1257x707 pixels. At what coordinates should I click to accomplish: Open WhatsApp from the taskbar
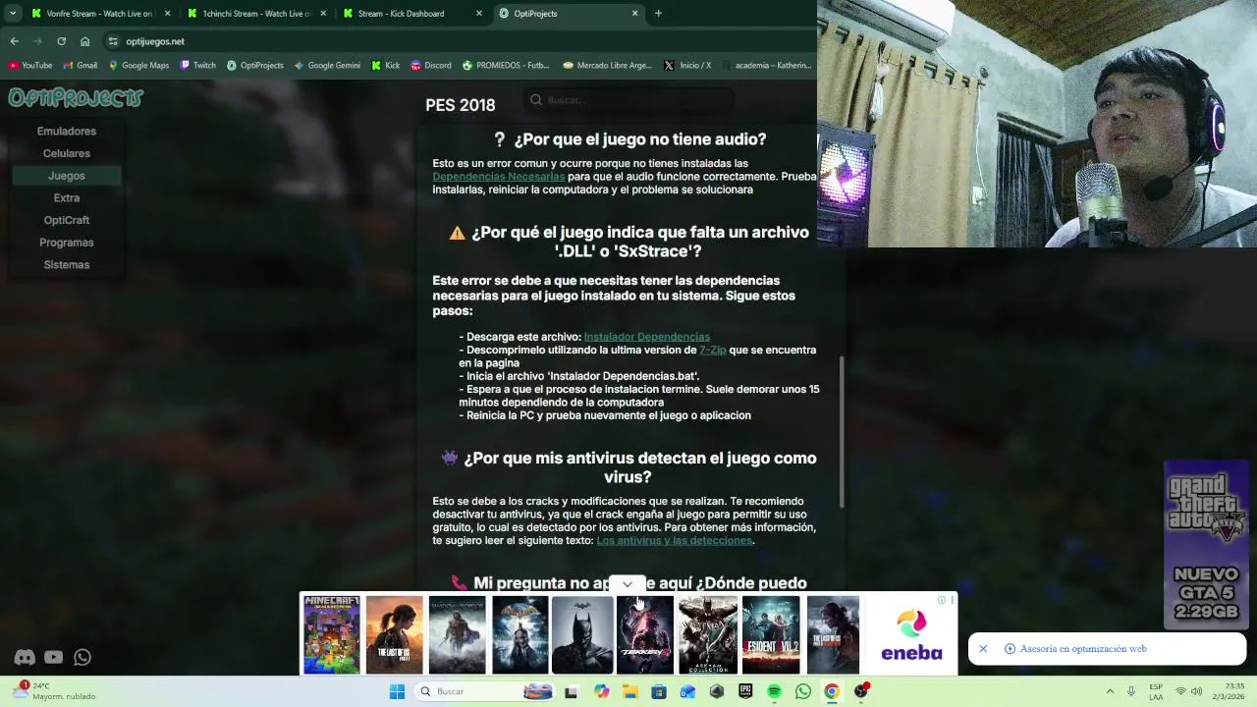click(803, 691)
